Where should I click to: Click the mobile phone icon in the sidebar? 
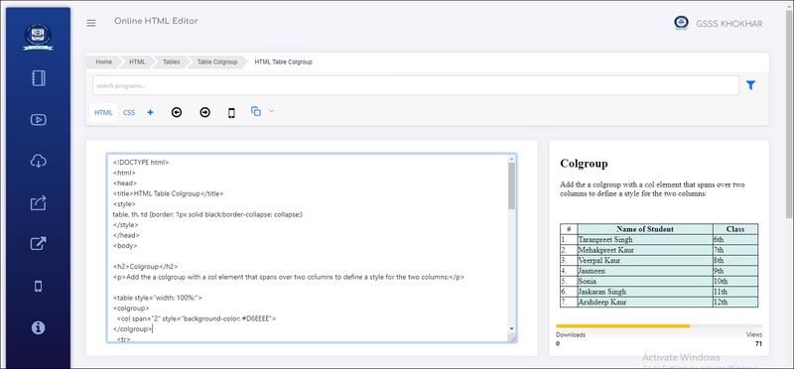38,286
